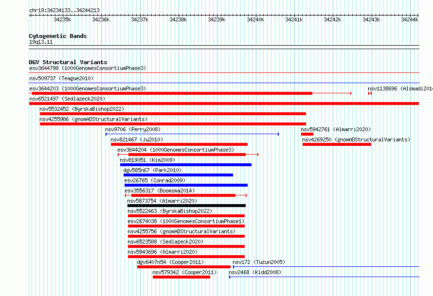This screenshot has height=296, width=433.
Task: Select the small nsv5942761 (Almarri2020) red bar
Action: (307, 134)
